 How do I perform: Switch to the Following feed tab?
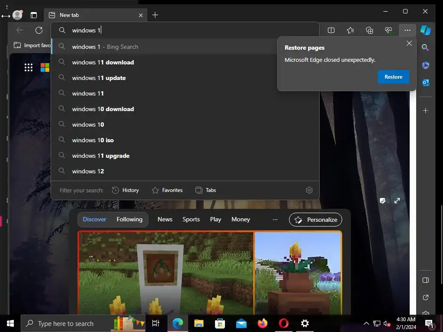tap(129, 219)
